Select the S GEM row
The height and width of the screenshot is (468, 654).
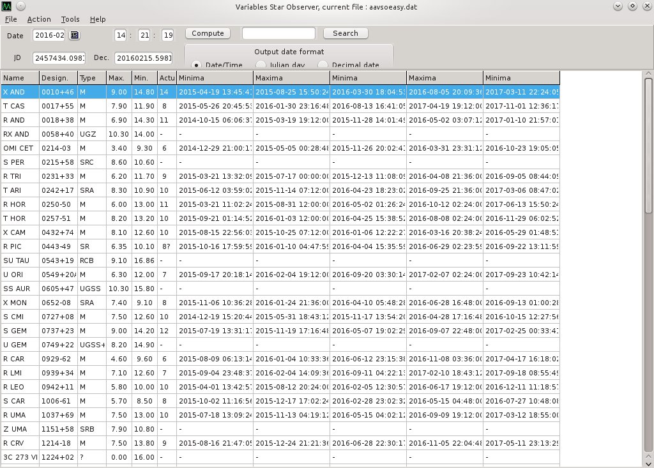(x=280, y=331)
